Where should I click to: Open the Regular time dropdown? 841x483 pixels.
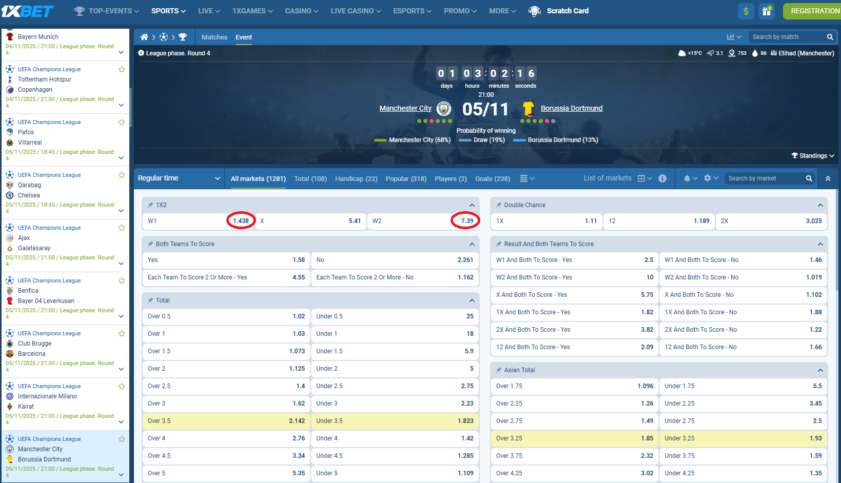coord(179,178)
